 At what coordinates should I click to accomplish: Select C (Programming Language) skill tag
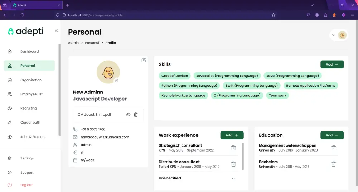237,96
